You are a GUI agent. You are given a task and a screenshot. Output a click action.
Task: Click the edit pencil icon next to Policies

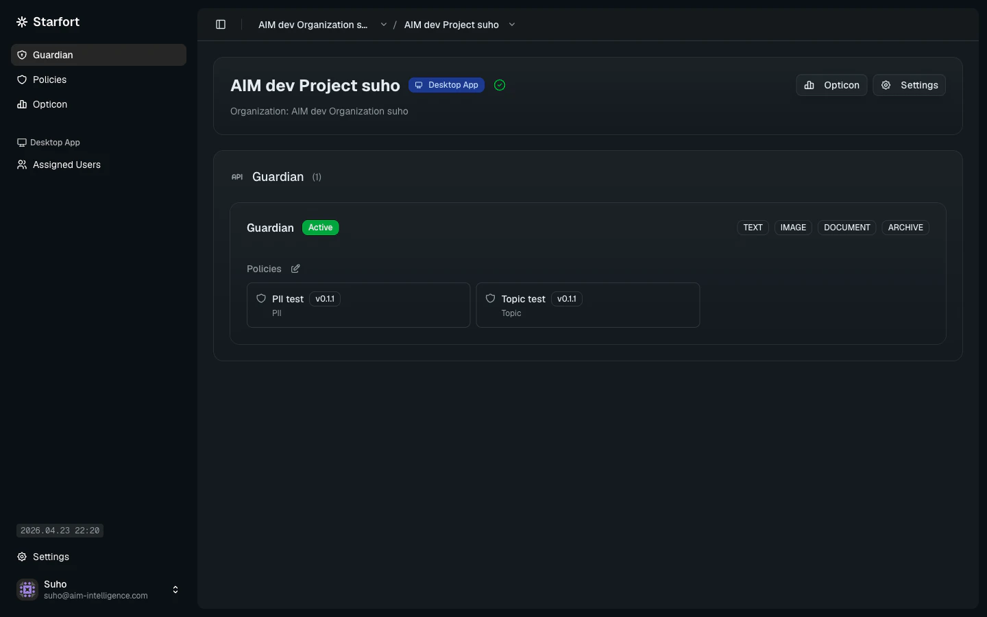(x=295, y=269)
